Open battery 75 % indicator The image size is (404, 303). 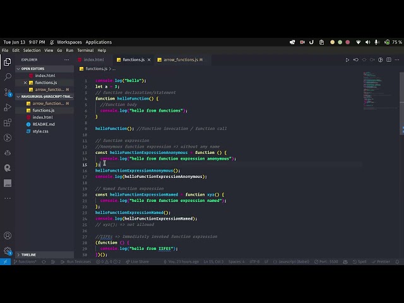coord(393,42)
